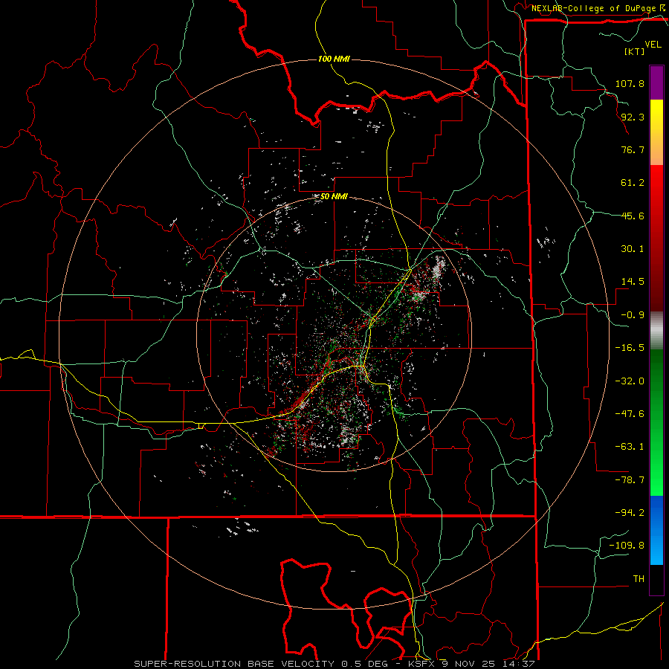This screenshot has height=669, width=669.
Task: Click the 76.7 velocity scale value
Action: tap(633, 149)
